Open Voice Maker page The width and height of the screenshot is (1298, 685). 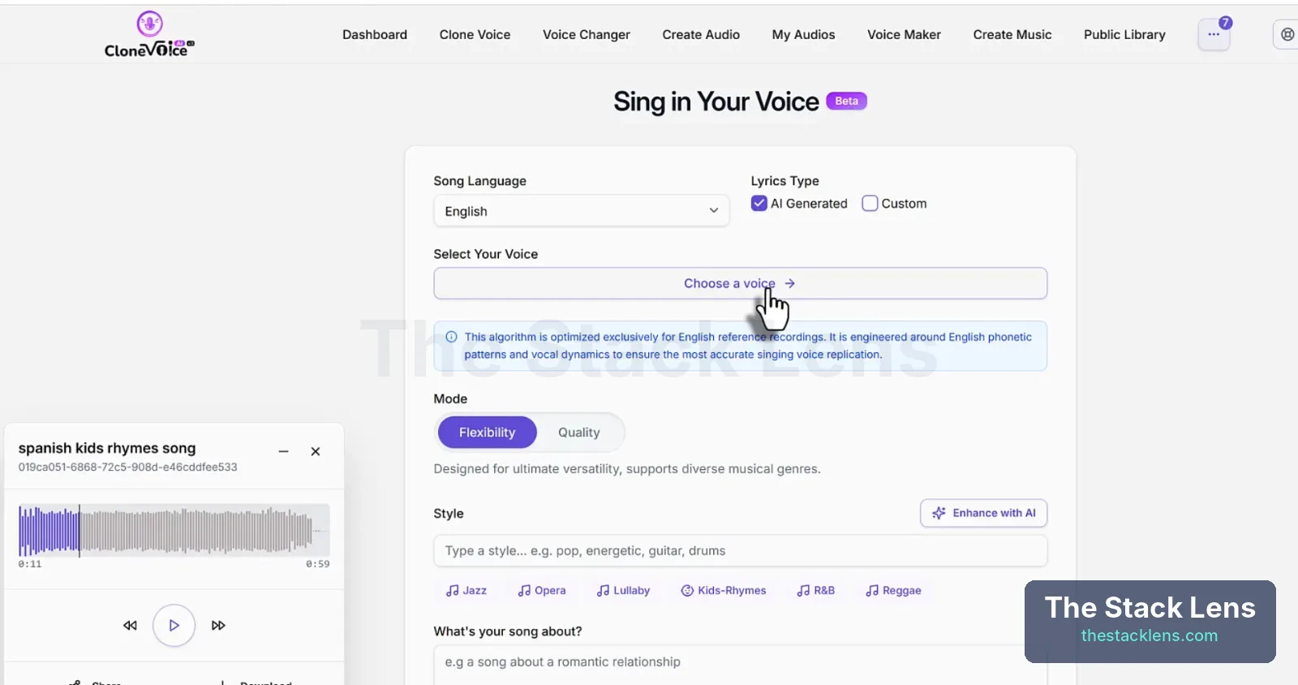coord(905,35)
